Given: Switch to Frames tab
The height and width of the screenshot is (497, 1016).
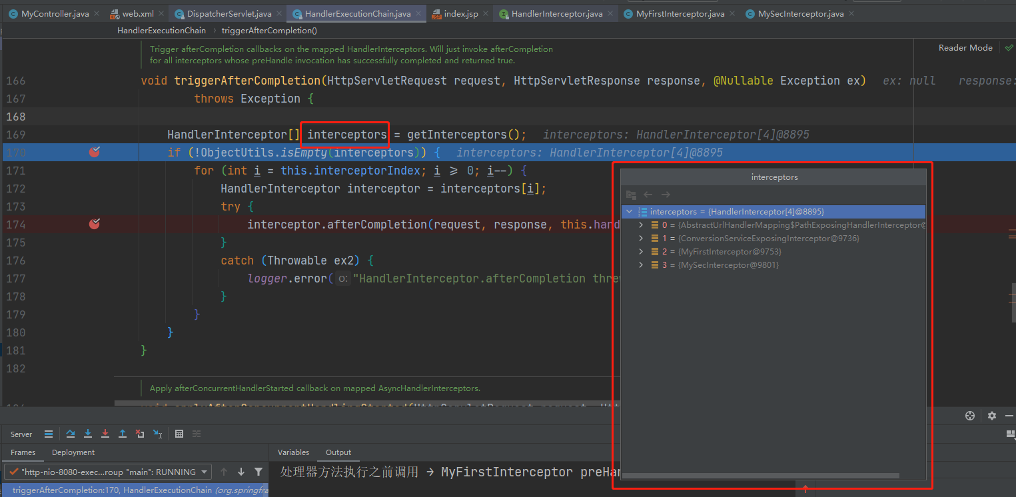Looking at the screenshot, I should click(x=23, y=452).
